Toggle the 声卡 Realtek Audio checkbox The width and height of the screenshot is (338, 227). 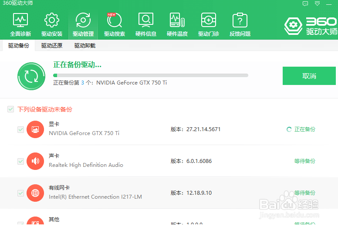pyautogui.click(x=21, y=161)
